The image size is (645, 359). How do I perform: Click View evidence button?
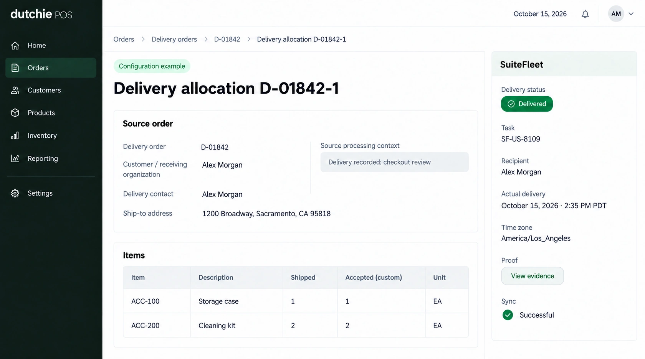click(533, 276)
